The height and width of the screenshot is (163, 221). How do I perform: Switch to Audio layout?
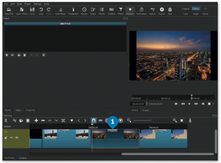pos(196,14)
